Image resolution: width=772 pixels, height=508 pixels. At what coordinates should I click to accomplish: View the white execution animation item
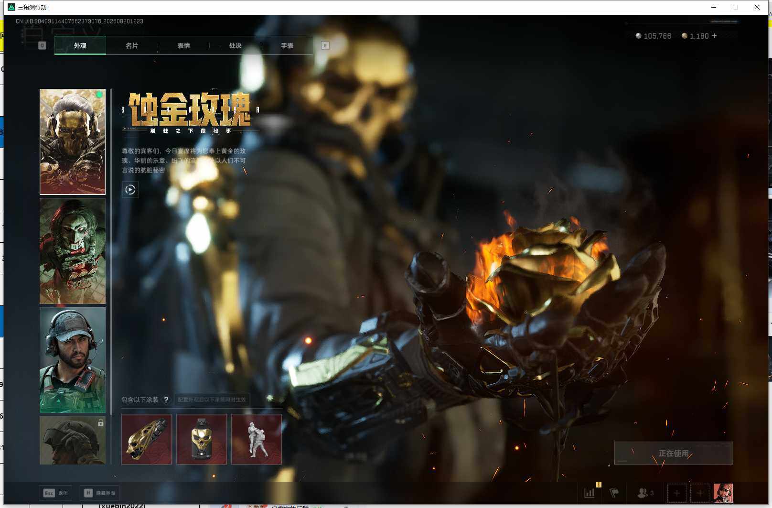pos(257,439)
